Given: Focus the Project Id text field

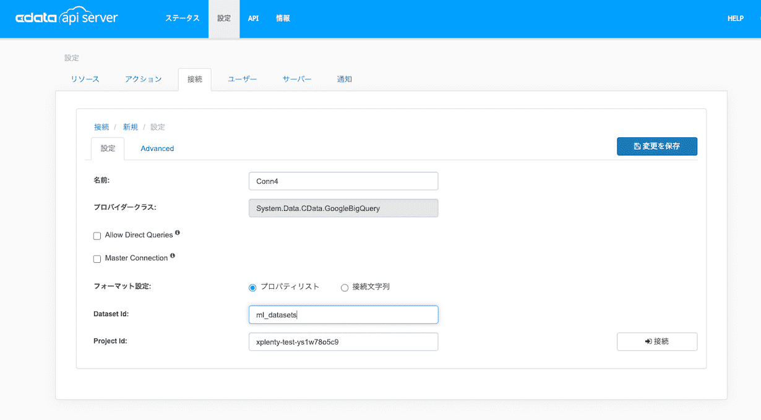Looking at the screenshot, I should tap(343, 342).
